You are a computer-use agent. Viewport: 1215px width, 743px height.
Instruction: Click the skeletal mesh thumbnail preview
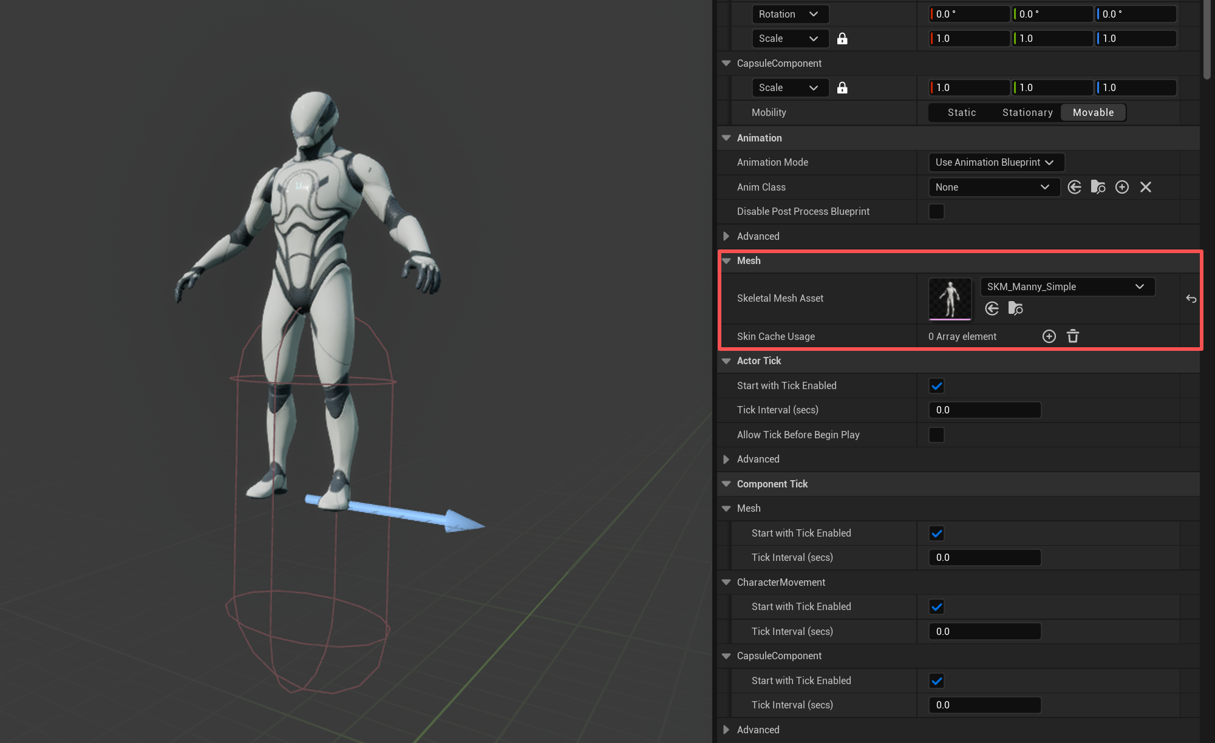(950, 299)
